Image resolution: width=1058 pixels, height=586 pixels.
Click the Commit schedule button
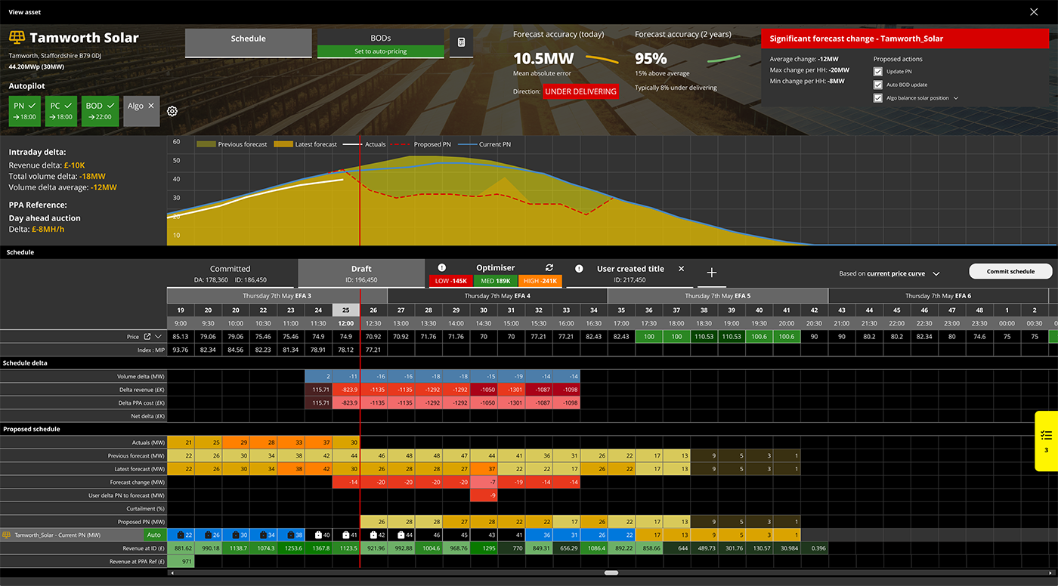(1011, 272)
